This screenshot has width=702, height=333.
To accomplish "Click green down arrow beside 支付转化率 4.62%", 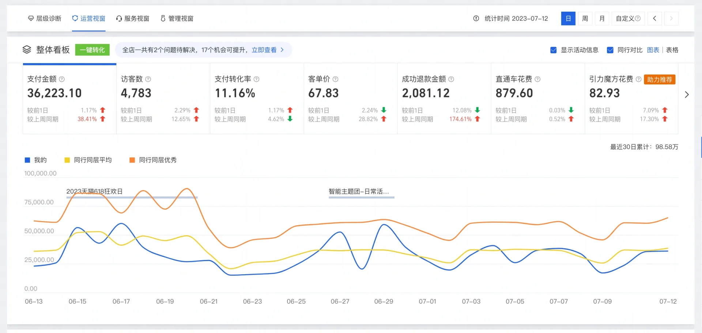I will 290,119.
